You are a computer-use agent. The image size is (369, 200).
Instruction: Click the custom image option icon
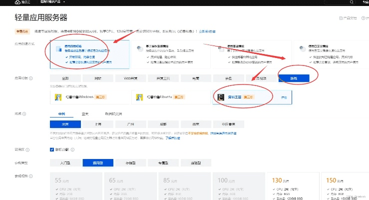tap(303, 49)
